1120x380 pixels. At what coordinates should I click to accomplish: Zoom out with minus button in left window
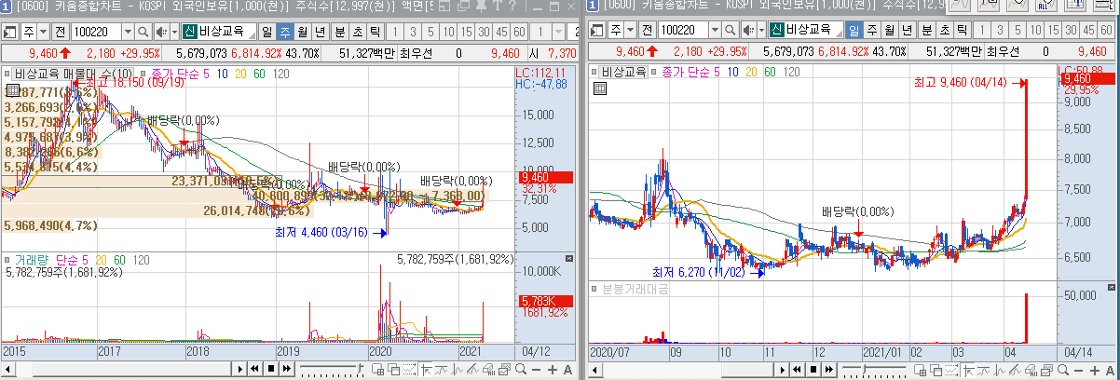tap(536, 370)
